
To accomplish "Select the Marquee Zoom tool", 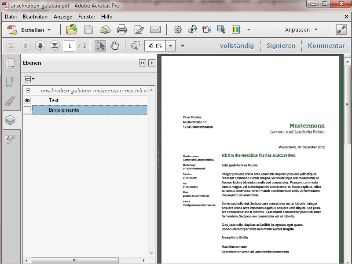I will point(136,46).
